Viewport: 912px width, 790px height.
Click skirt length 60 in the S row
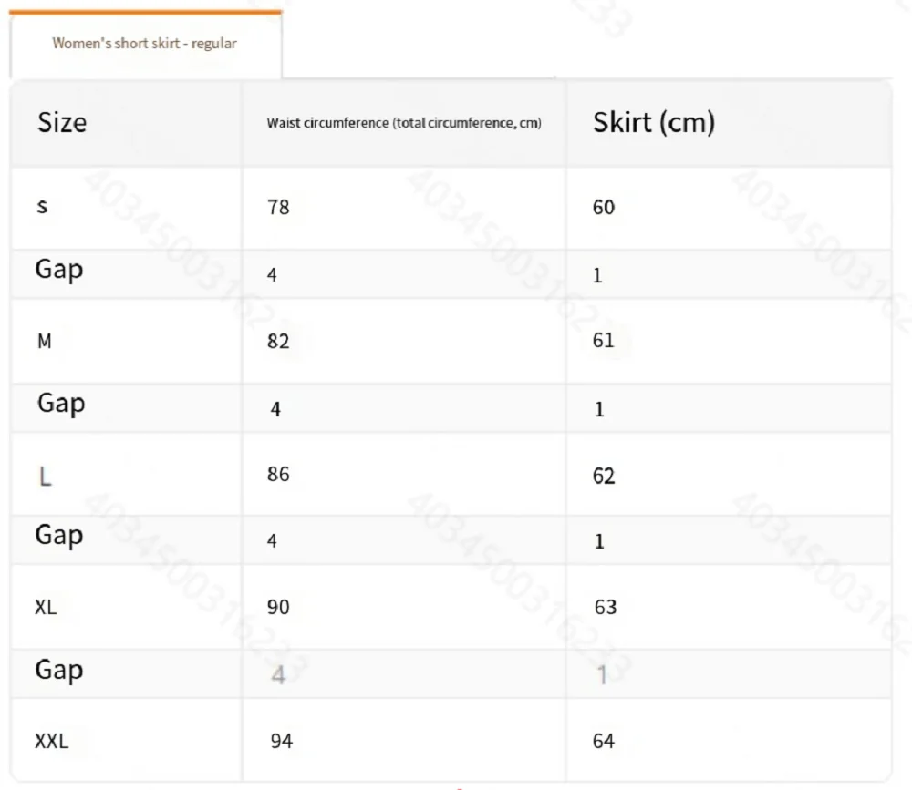[604, 208]
